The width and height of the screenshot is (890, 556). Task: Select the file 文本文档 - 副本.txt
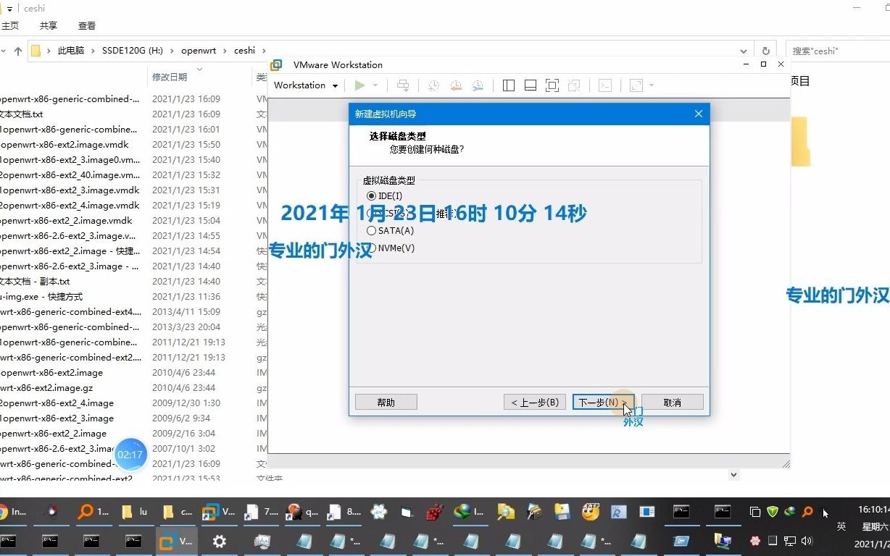coord(35,282)
